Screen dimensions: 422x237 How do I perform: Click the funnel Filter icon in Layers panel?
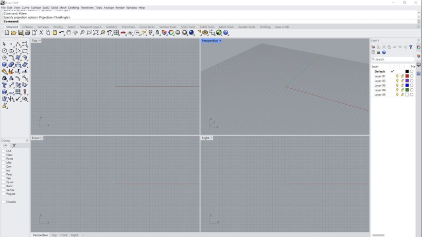[411, 47]
